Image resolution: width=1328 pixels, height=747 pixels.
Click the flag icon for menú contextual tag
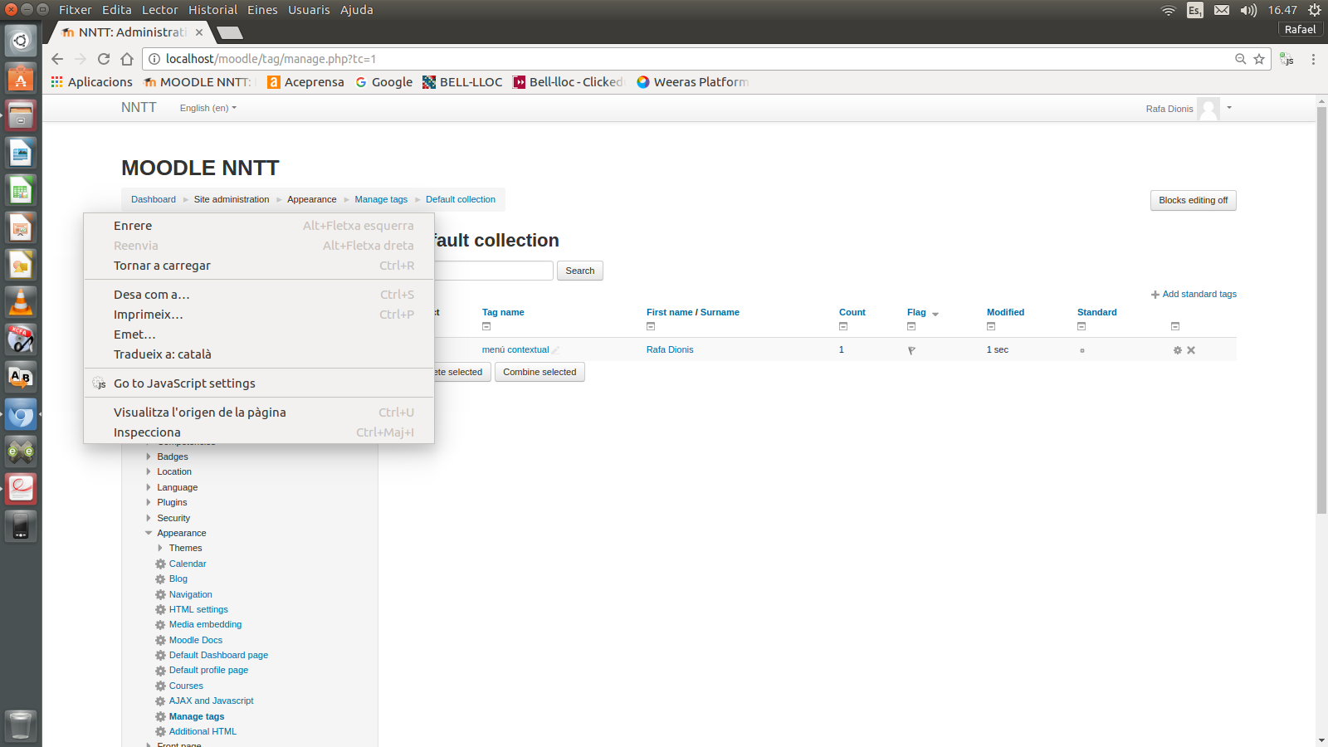pos(911,350)
